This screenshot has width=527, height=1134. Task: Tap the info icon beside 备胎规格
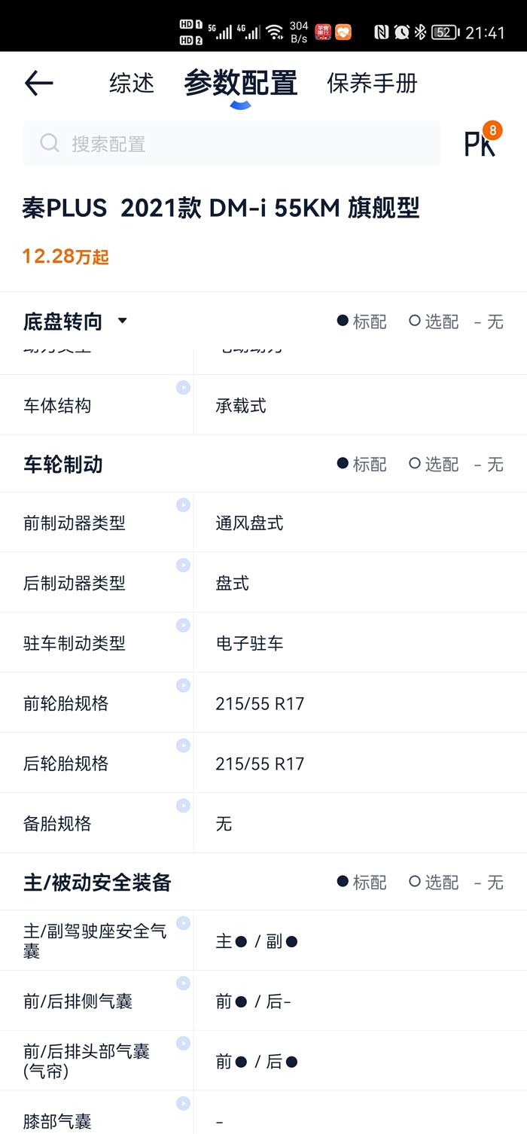point(183,805)
